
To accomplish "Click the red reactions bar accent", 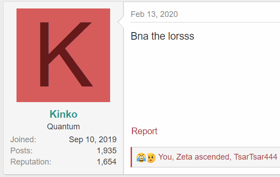I will click(x=131, y=157).
